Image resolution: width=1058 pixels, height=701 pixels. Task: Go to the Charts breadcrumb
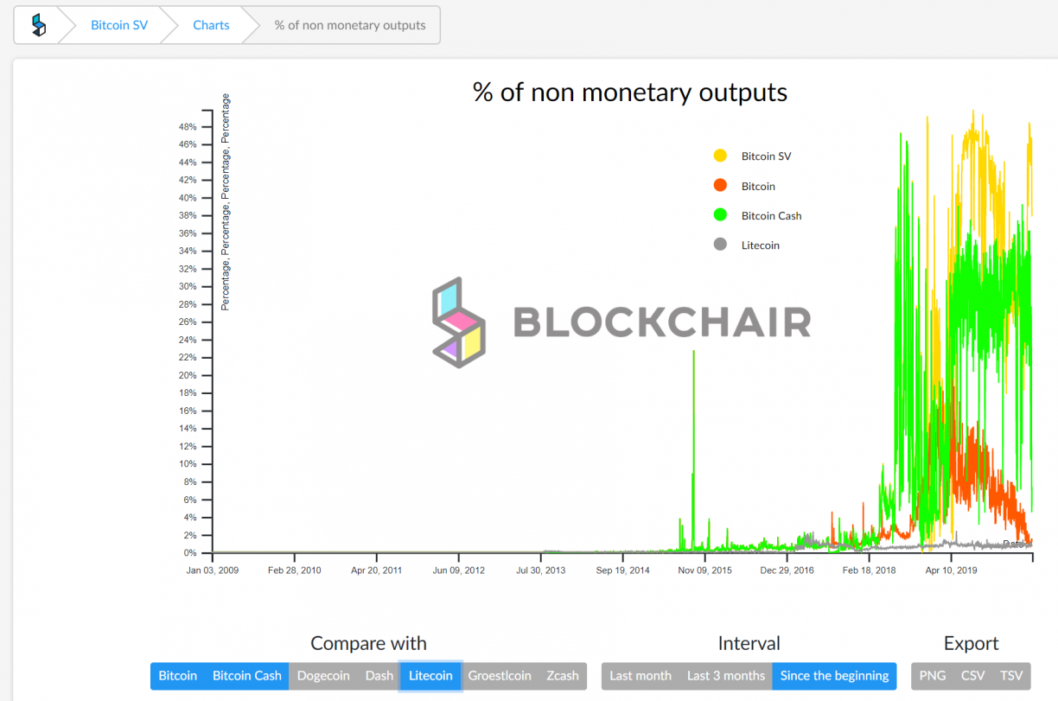[x=211, y=25]
